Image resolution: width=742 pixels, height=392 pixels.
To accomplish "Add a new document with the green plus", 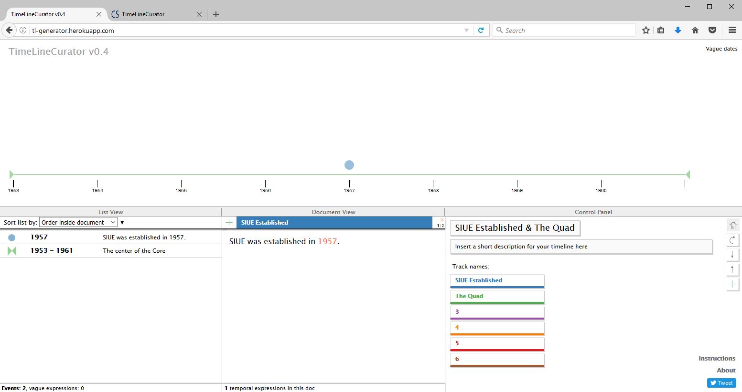I will click(x=229, y=223).
